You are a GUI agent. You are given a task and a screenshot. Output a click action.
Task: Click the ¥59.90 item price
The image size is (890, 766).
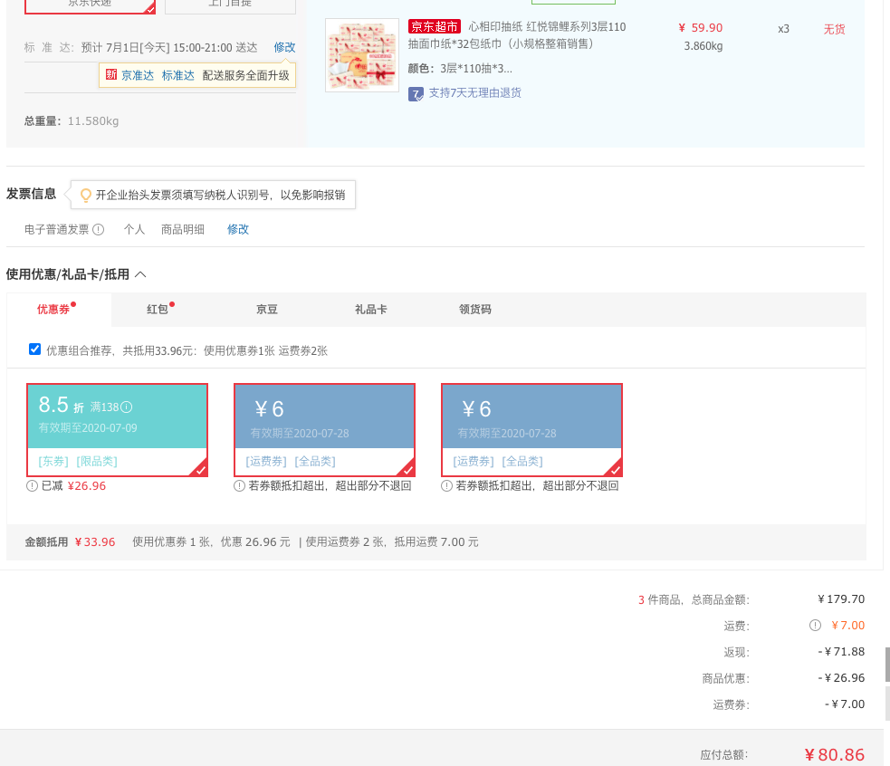tap(701, 28)
